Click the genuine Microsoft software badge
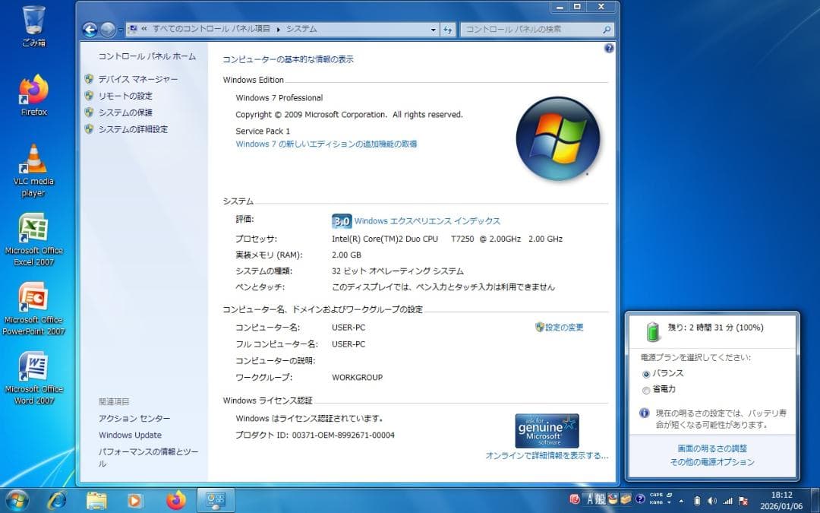 547,431
